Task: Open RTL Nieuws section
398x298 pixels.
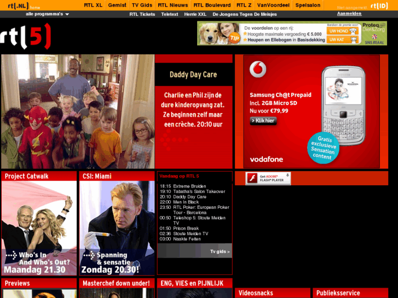Action: [x=173, y=5]
